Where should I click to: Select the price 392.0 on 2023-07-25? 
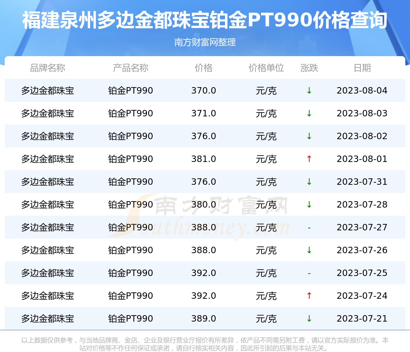click(204, 273)
